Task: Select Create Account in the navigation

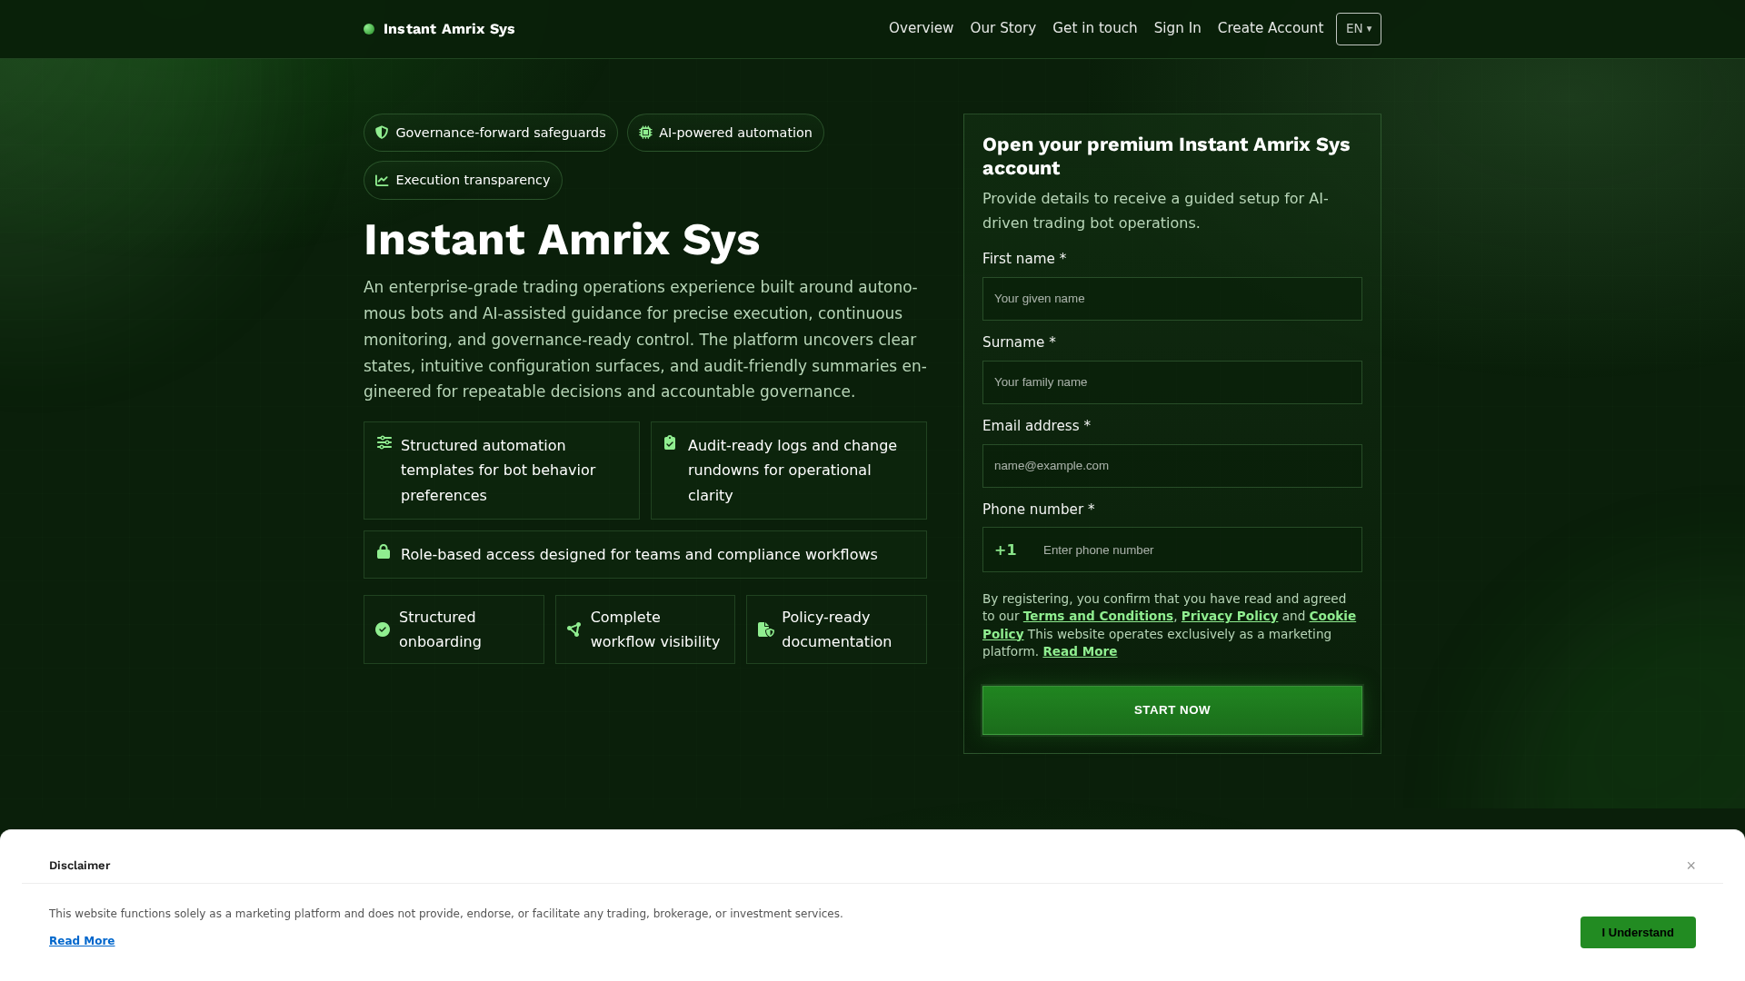Action: tap(1271, 28)
